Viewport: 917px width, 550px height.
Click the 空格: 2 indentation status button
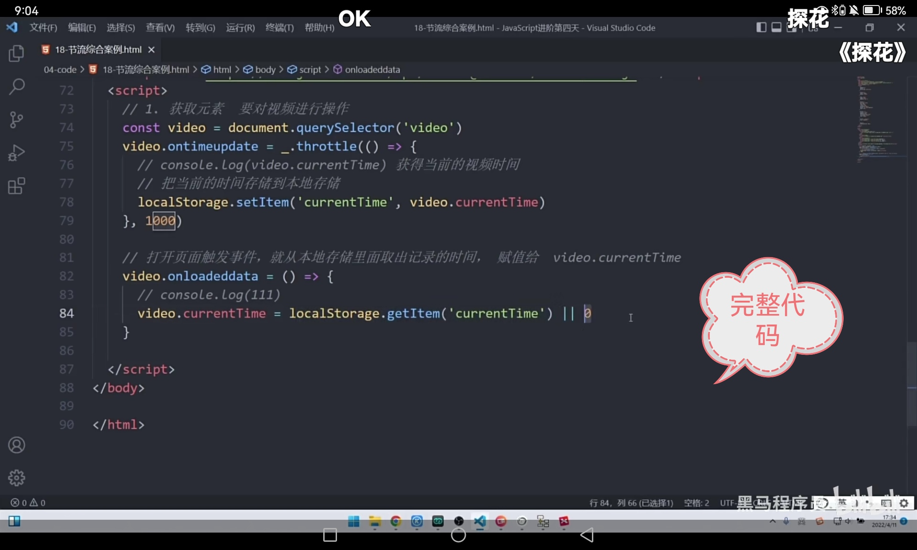pos(696,503)
